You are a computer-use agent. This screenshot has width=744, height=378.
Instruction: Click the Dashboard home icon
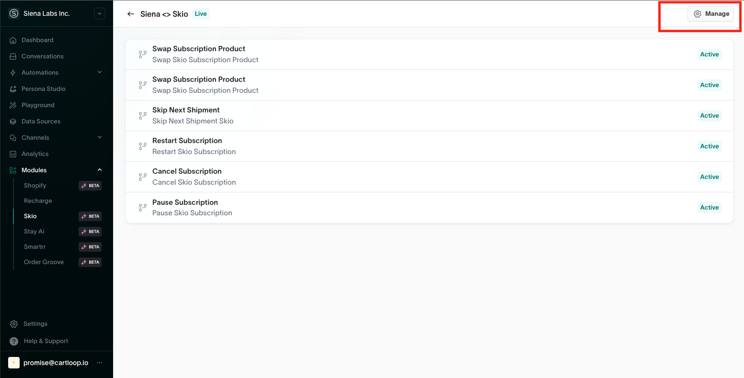13,40
